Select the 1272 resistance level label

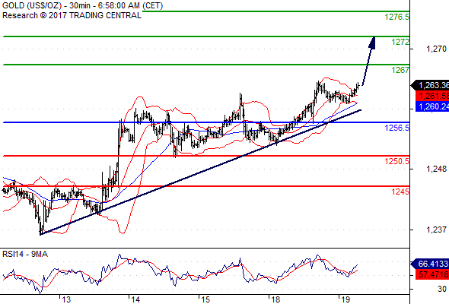tap(400, 42)
